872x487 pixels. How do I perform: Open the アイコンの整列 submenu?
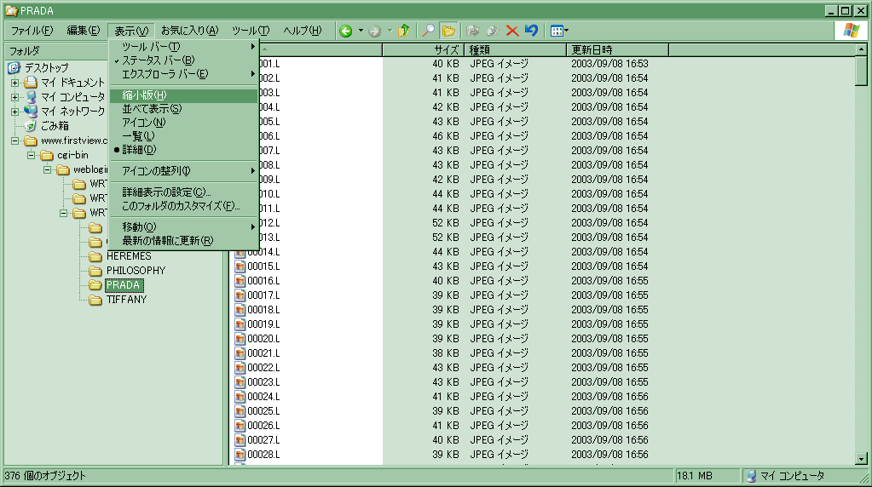[x=156, y=171]
